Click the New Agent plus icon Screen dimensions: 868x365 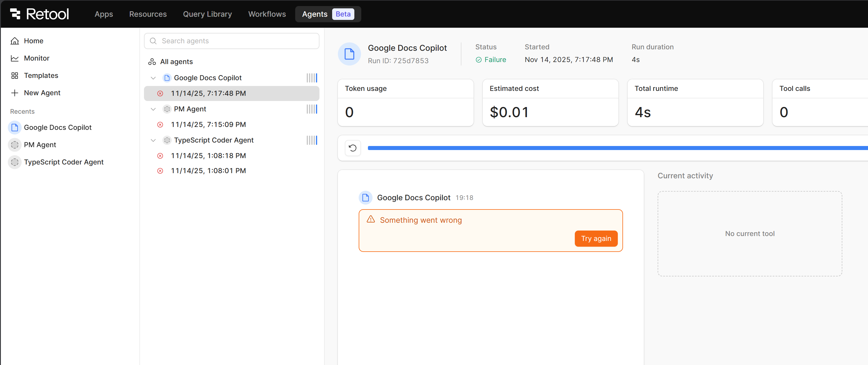(14, 93)
